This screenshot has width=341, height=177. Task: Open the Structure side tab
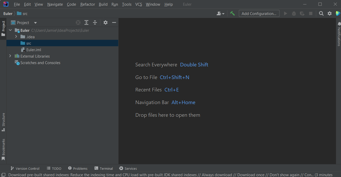coord(3,122)
